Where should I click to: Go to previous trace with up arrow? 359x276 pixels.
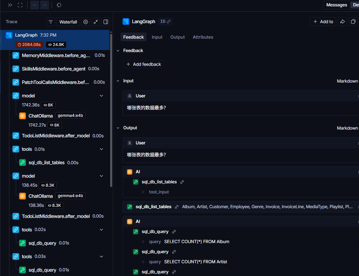[x=45, y=5]
